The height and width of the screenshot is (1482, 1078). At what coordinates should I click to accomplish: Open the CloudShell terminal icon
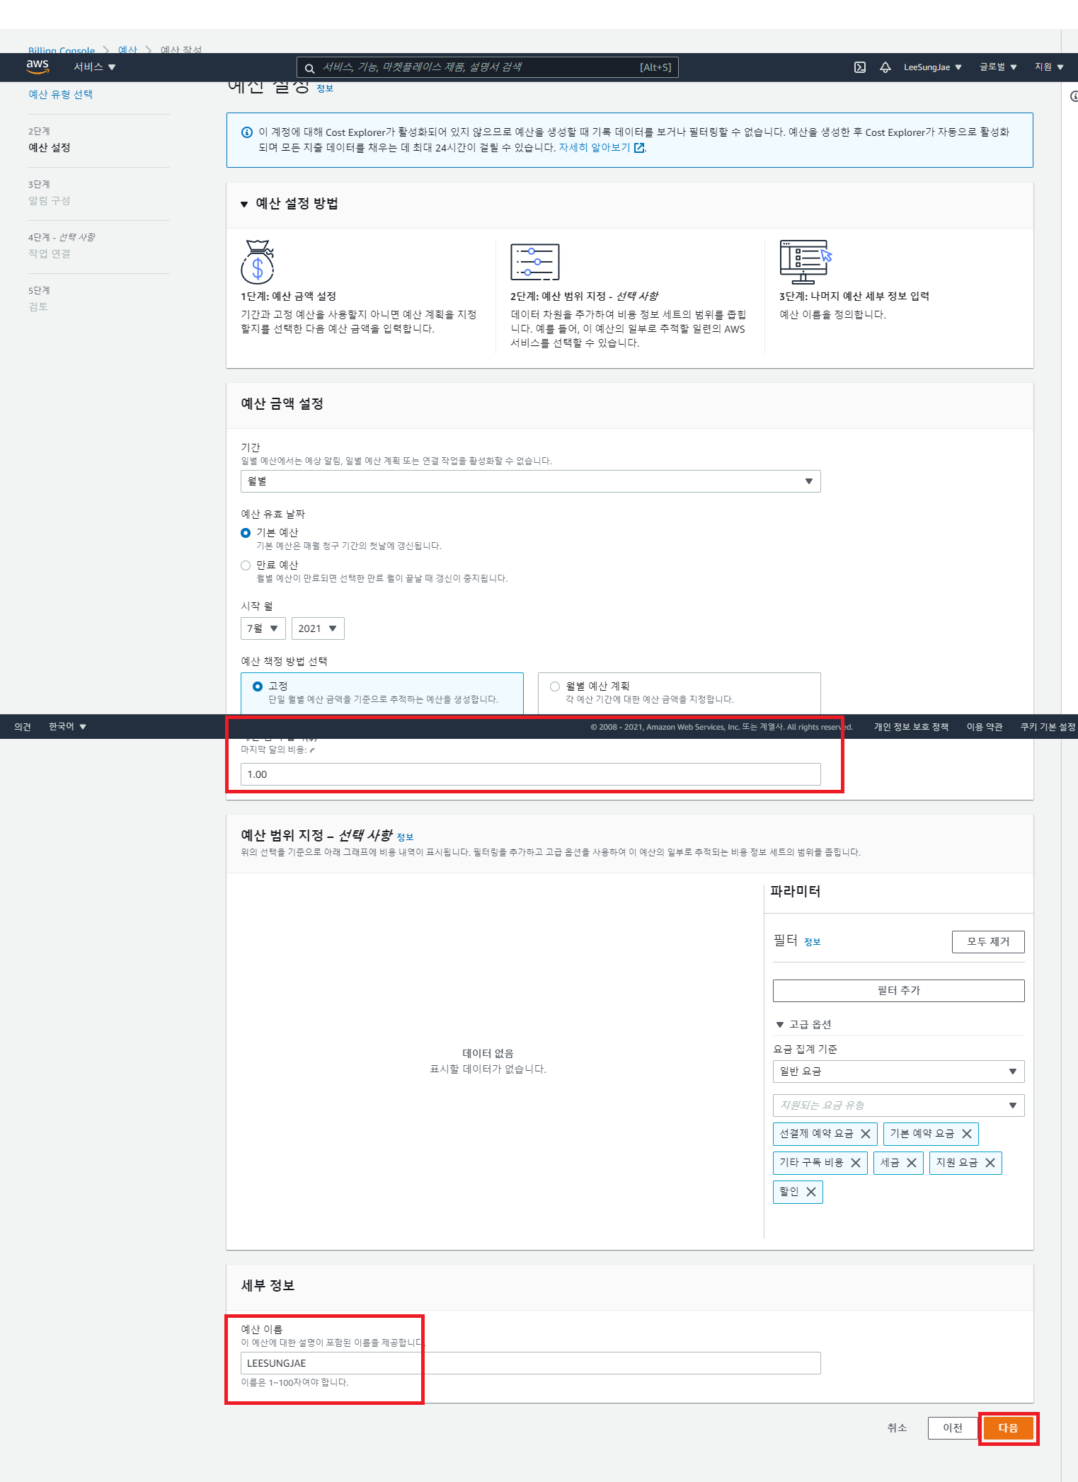coord(860,67)
